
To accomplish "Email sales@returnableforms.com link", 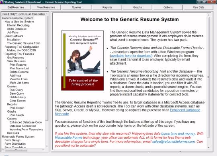I will [x=174, y=142].
